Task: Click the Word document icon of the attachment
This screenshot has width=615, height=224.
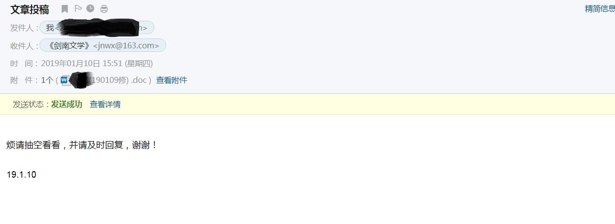Action: tap(65, 80)
